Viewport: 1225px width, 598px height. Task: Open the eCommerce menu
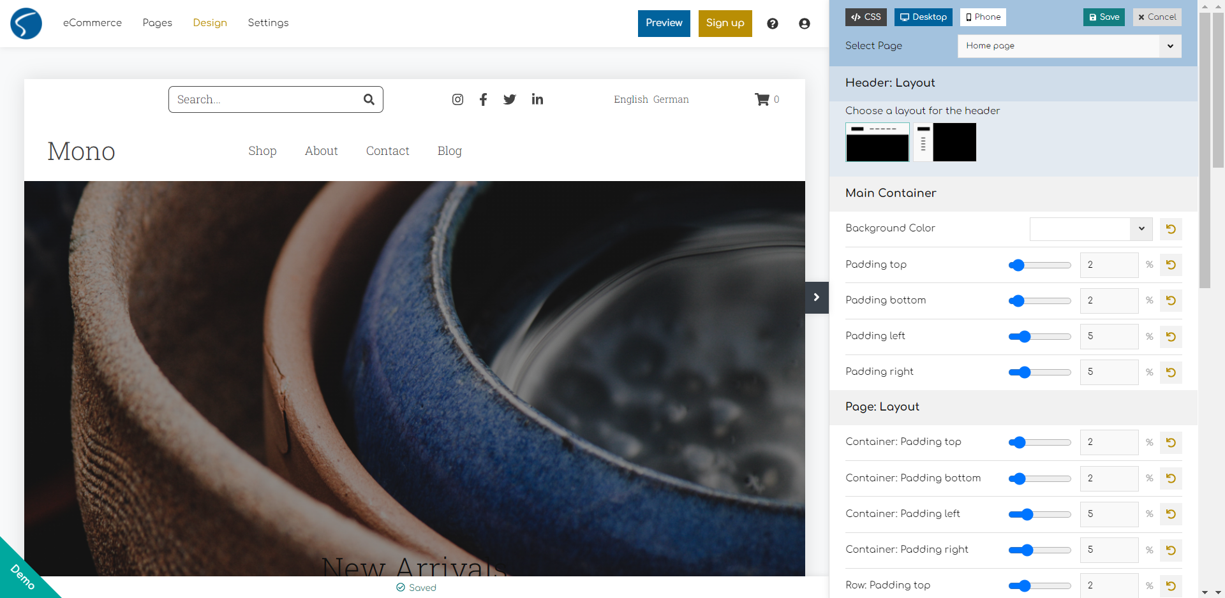click(93, 23)
